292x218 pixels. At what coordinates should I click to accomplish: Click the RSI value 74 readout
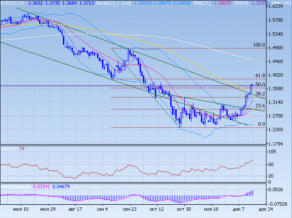pyautogui.click(x=22, y=149)
